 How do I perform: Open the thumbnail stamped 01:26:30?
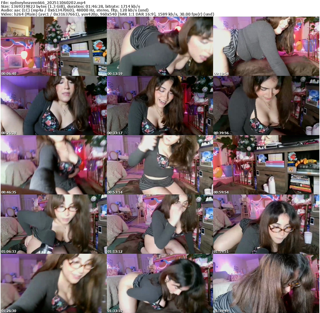(x=54, y=283)
